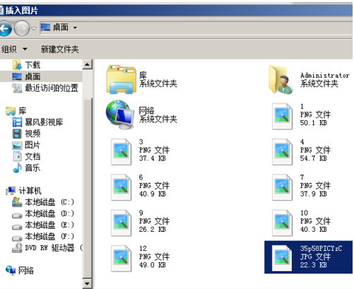354x289 pixels.
Task: Click the sidebar scrollbar down arrow
Action: pyautogui.click(x=87, y=283)
